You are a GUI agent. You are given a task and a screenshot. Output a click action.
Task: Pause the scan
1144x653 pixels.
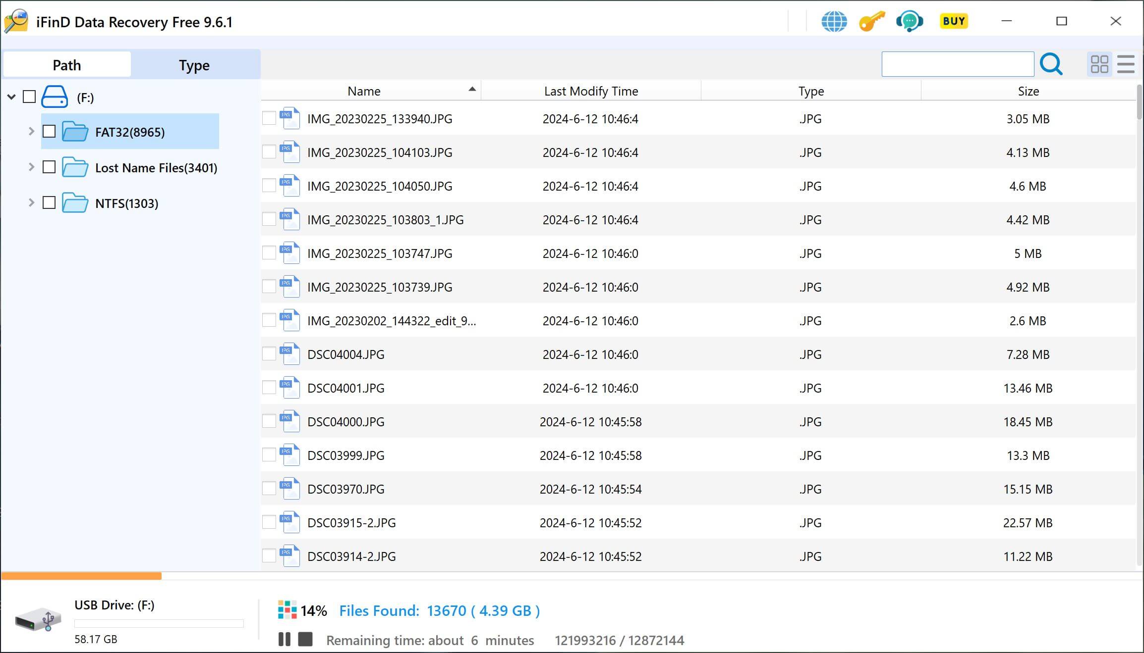point(285,639)
